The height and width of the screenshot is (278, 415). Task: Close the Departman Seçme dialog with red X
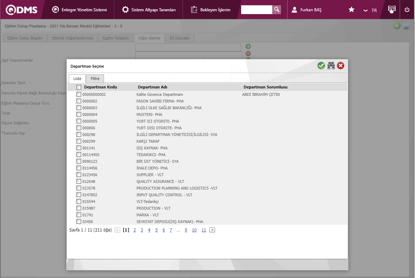[340, 66]
